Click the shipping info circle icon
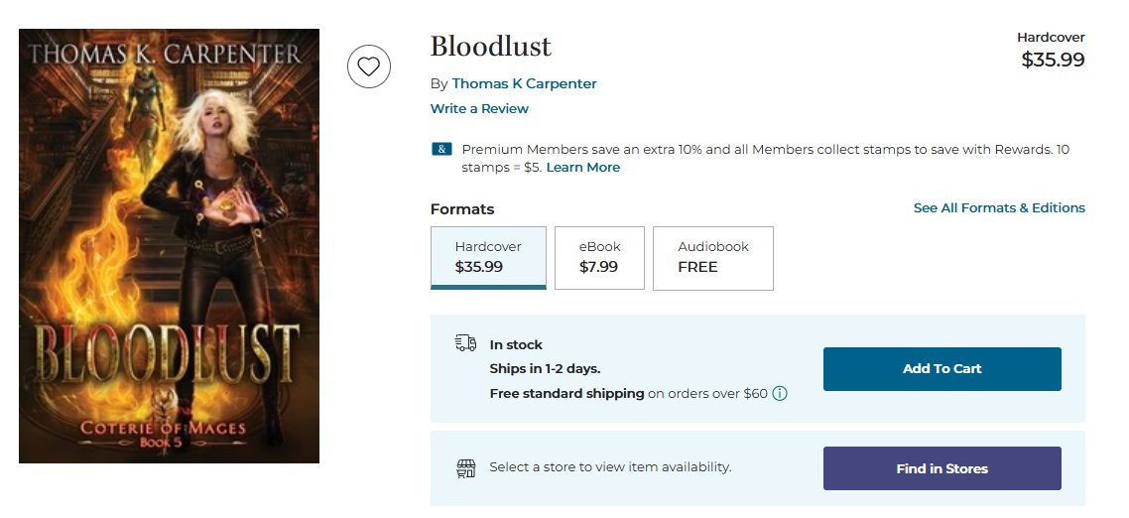The image size is (1129, 518). click(x=780, y=393)
